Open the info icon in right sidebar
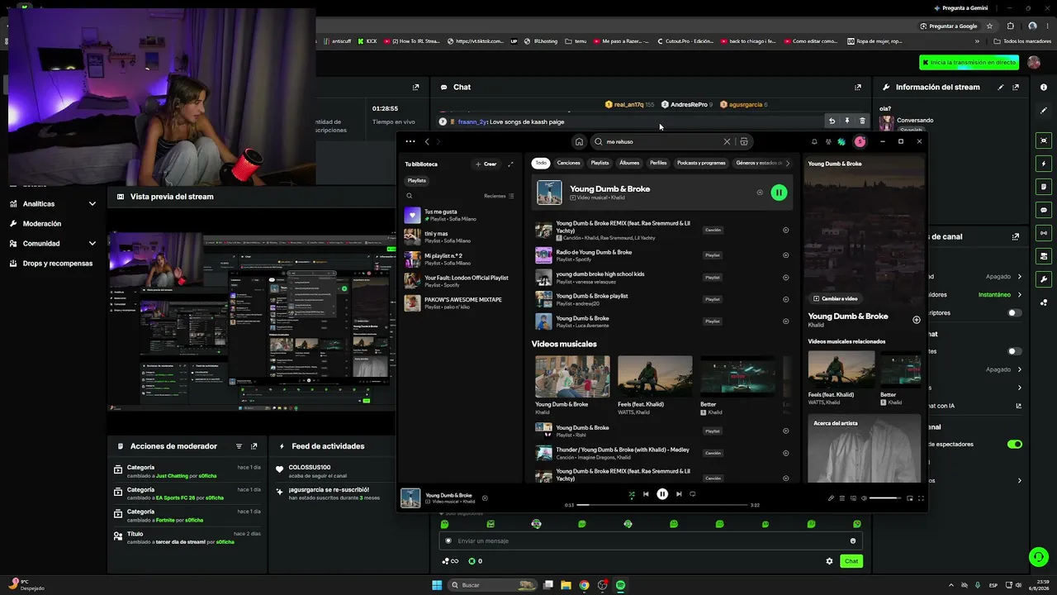This screenshot has height=595, width=1057. pos(1044,87)
